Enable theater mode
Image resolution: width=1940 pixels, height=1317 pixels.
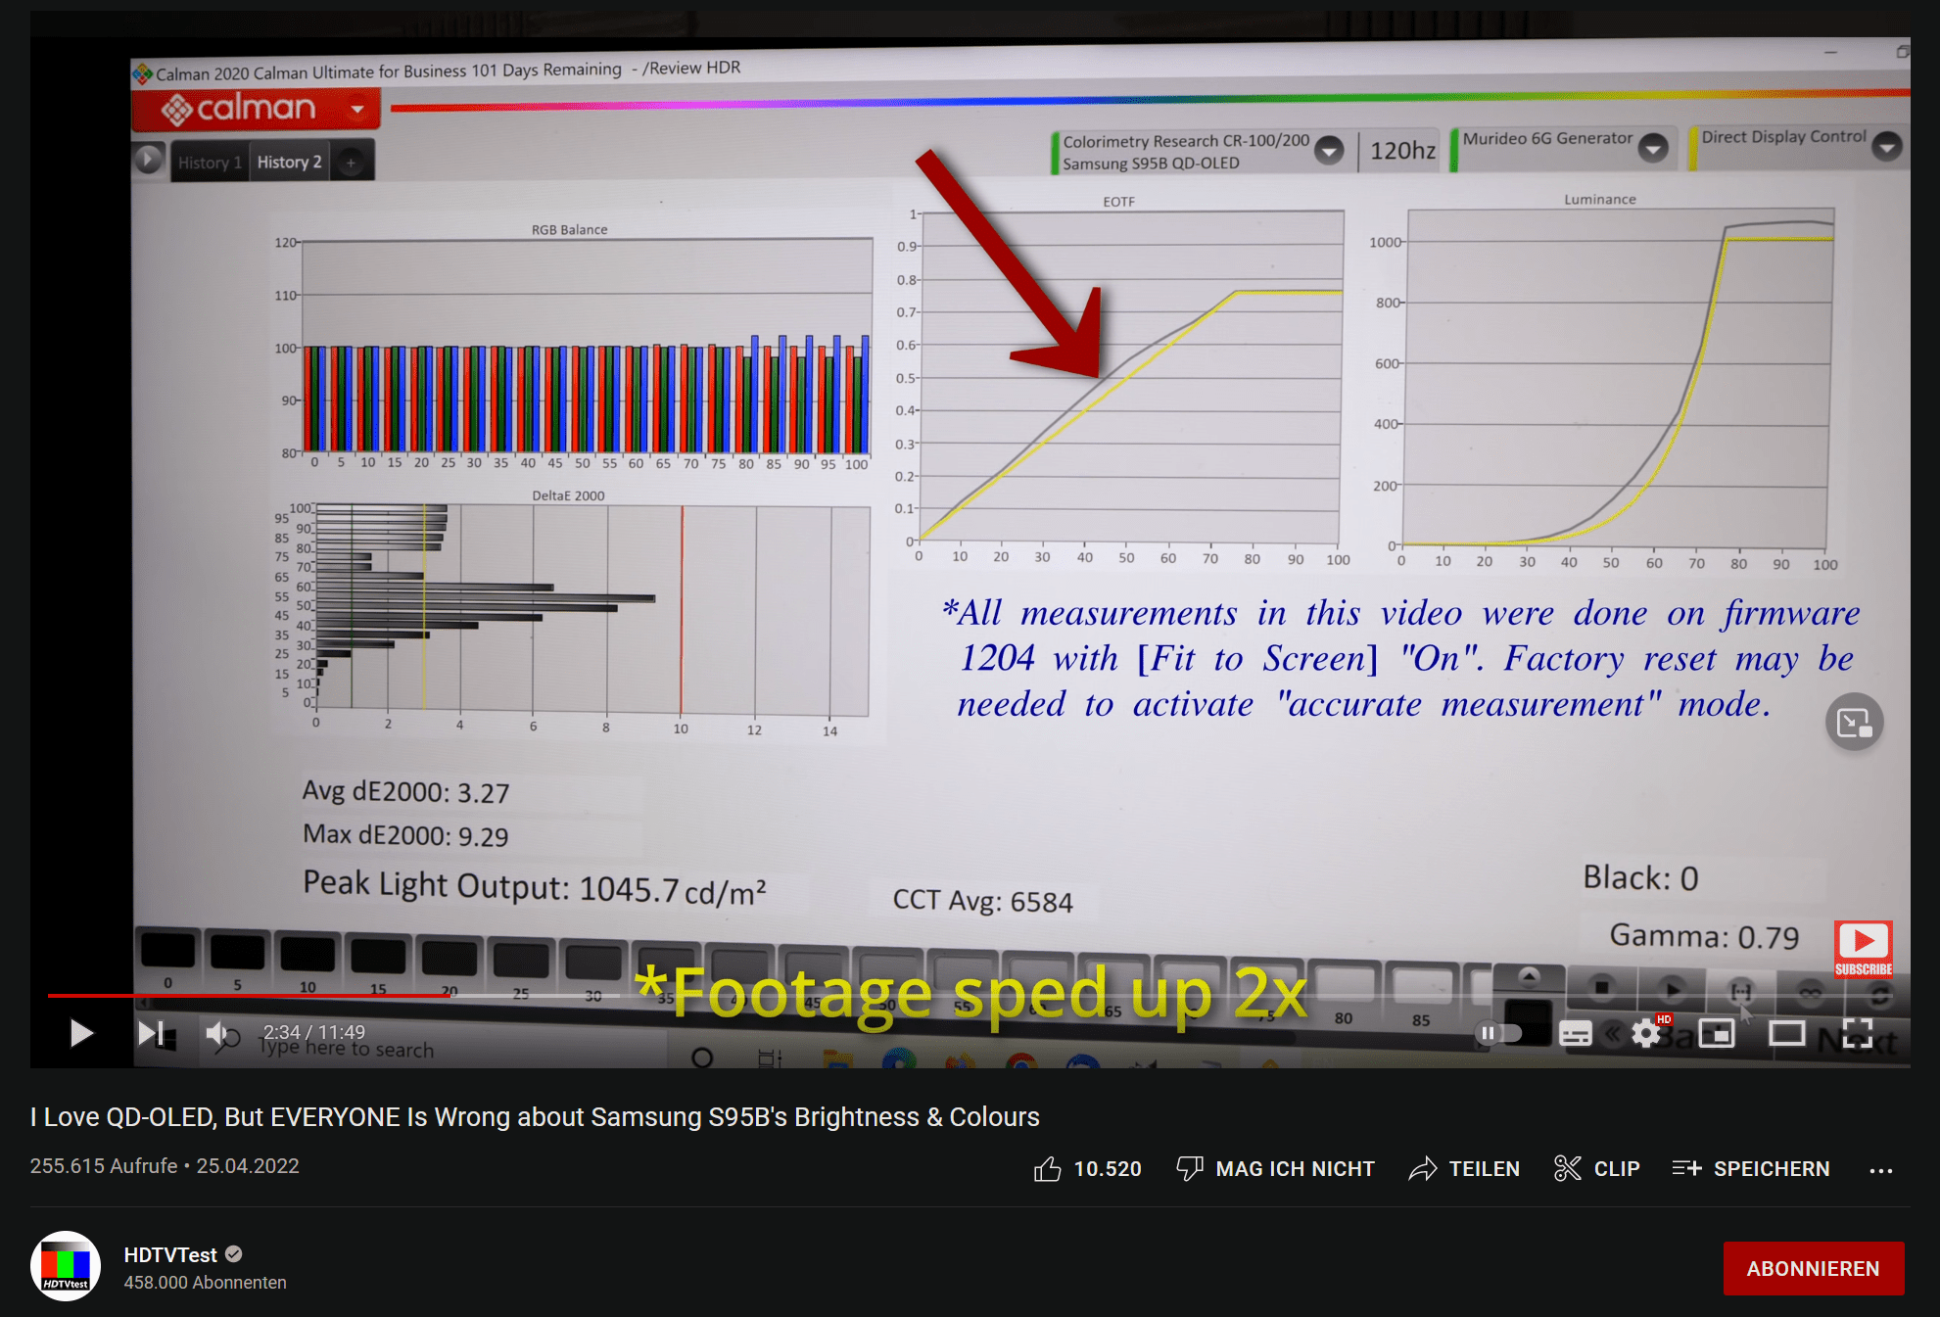(1787, 1033)
